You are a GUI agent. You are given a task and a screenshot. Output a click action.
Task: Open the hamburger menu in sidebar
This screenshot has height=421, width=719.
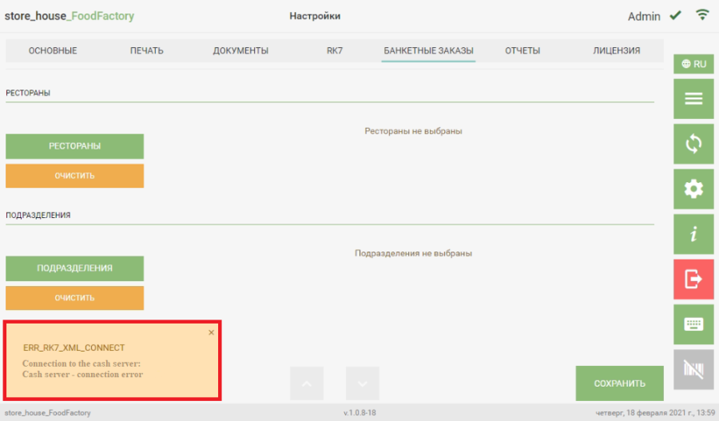[693, 98]
